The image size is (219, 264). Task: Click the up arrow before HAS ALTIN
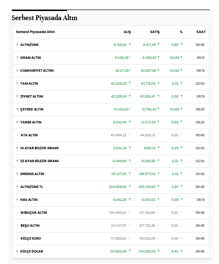tap(17, 200)
